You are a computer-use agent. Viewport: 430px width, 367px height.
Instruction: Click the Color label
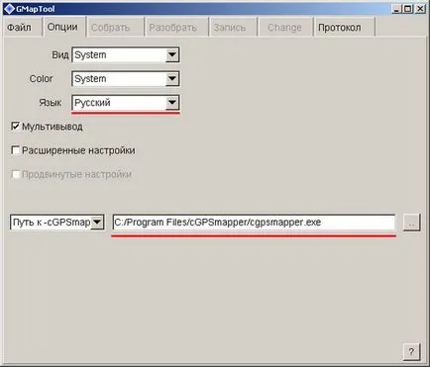(x=41, y=79)
